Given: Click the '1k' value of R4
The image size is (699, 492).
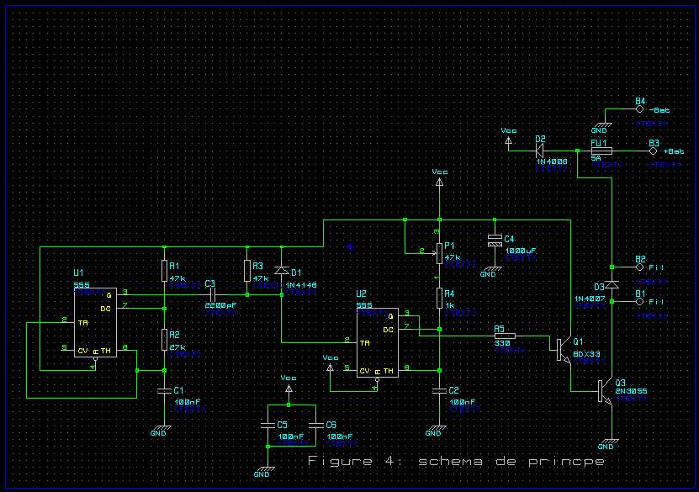Looking at the screenshot, I should pos(449,306).
